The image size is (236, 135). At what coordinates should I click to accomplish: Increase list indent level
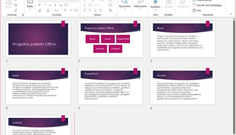(x=90, y=5)
